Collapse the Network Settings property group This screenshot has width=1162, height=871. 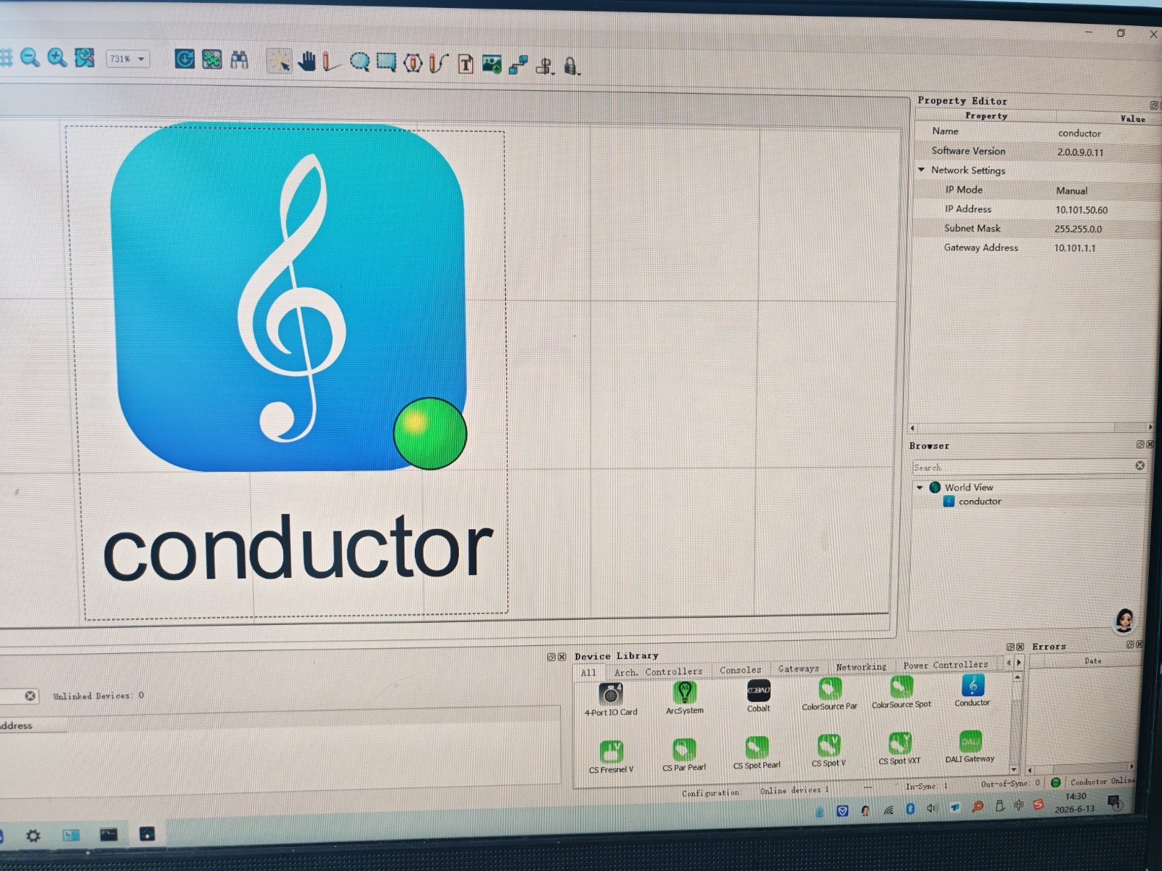click(x=922, y=170)
